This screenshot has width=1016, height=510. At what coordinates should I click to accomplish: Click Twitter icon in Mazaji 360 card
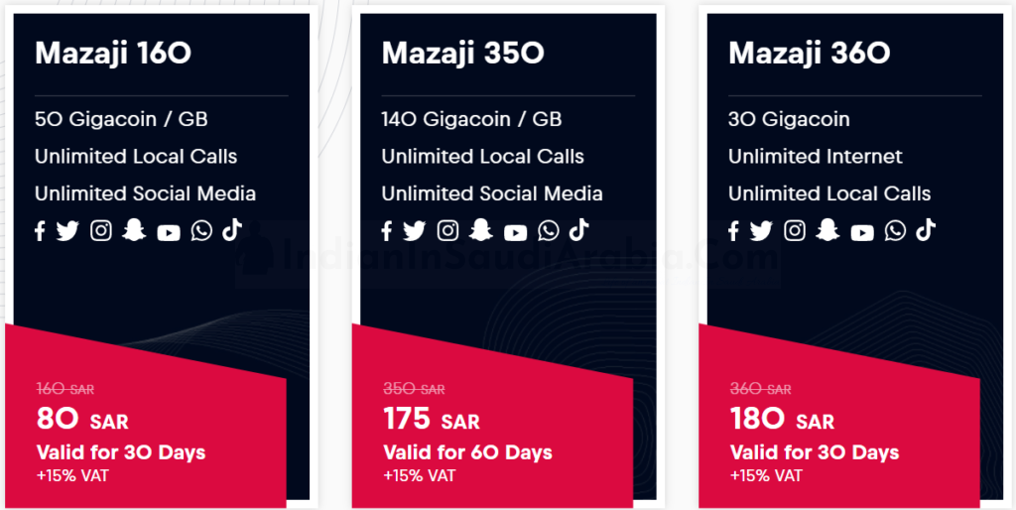[x=761, y=231]
